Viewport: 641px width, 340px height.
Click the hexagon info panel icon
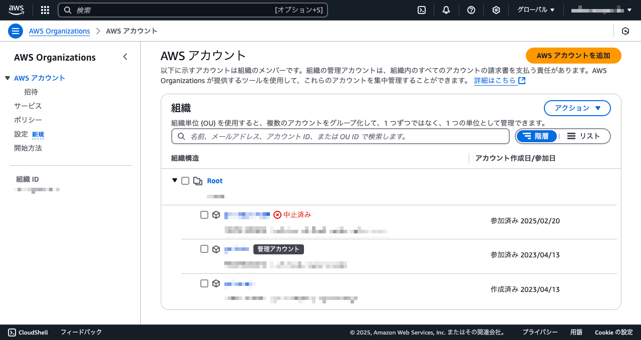tap(625, 31)
